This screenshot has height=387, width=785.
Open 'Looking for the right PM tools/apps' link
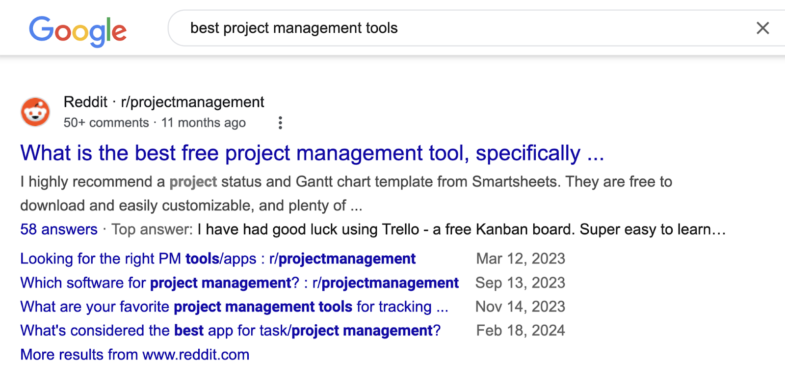(218, 258)
